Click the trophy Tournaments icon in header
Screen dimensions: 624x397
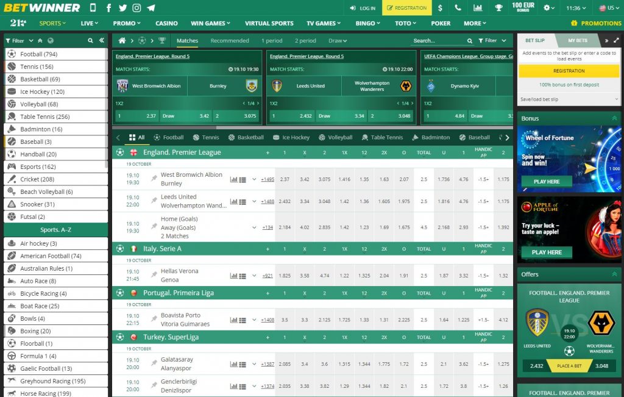click(x=498, y=8)
